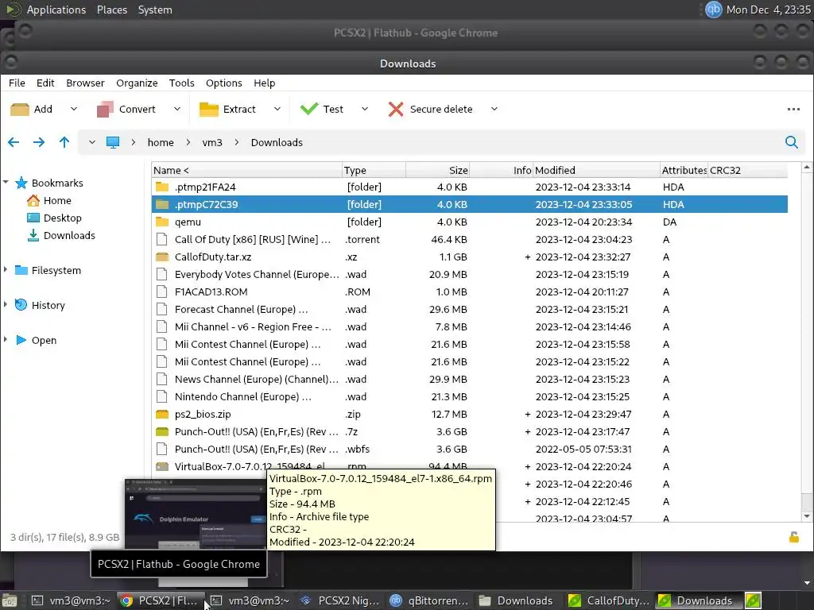This screenshot has height=610, width=814.
Task: Collapse the Bookmarks tree node
Action: tap(6, 182)
